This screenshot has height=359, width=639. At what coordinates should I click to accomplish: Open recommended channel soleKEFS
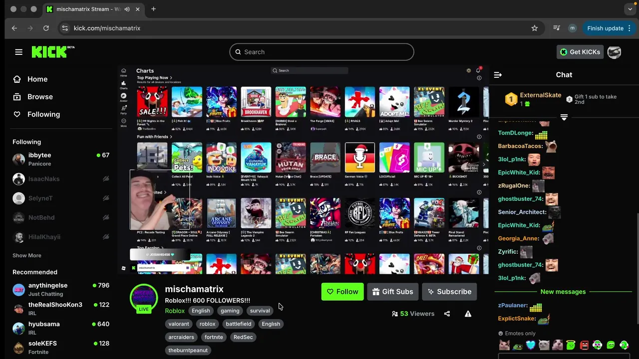61,348
